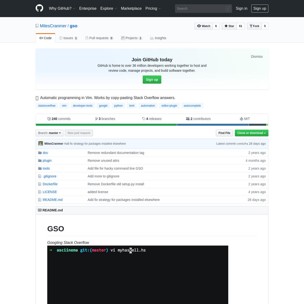Click the green segment of language bar
304x304 pixels.
pyautogui.click(x=106, y=125)
